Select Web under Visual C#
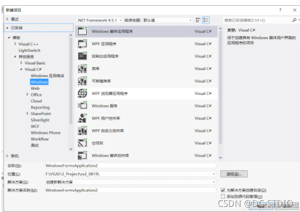Viewport: 300px width, 212px height. 35,88
